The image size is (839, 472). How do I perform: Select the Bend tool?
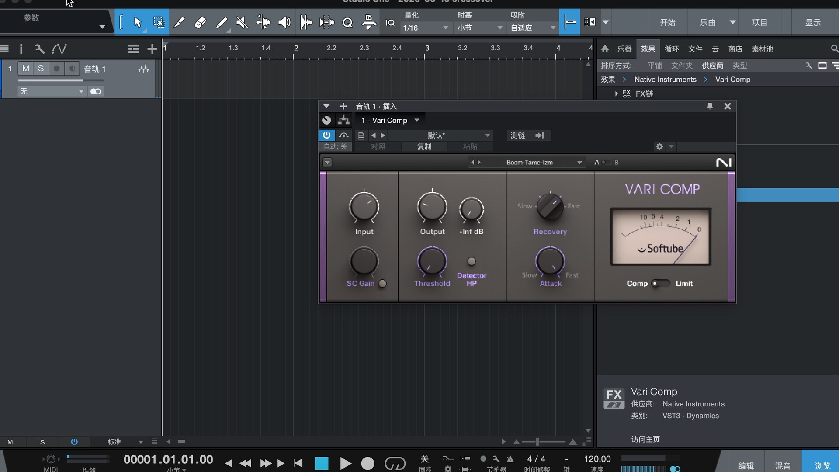coord(263,22)
